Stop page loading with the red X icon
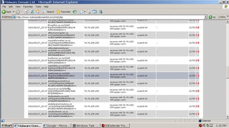Screen dimensions: 229x128 [x=26, y=12]
